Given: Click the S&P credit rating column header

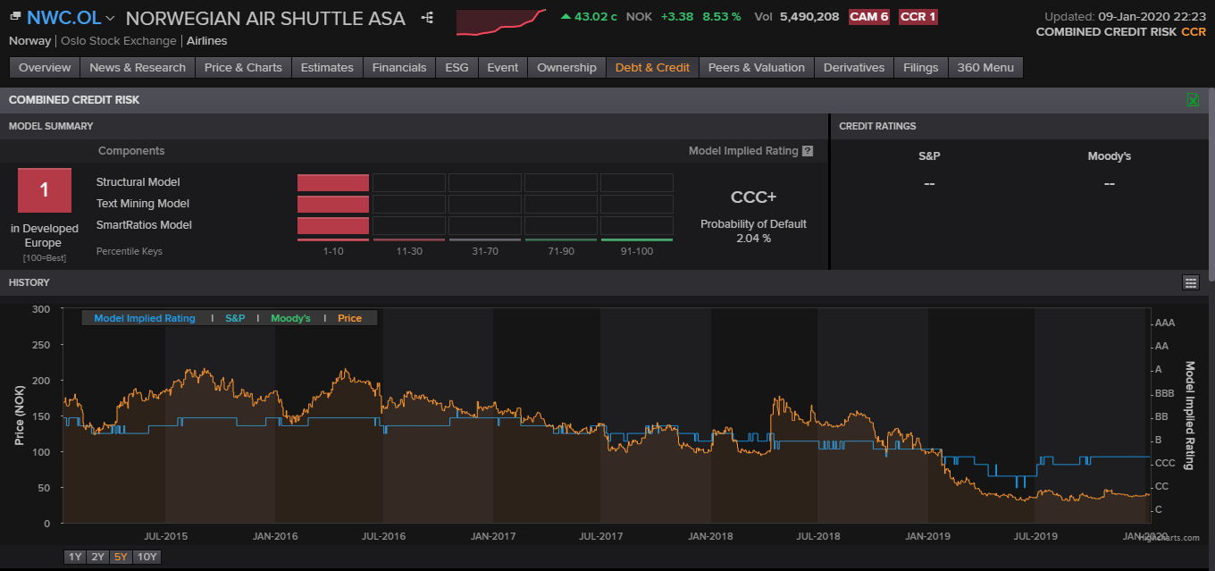Looking at the screenshot, I should (x=929, y=156).
